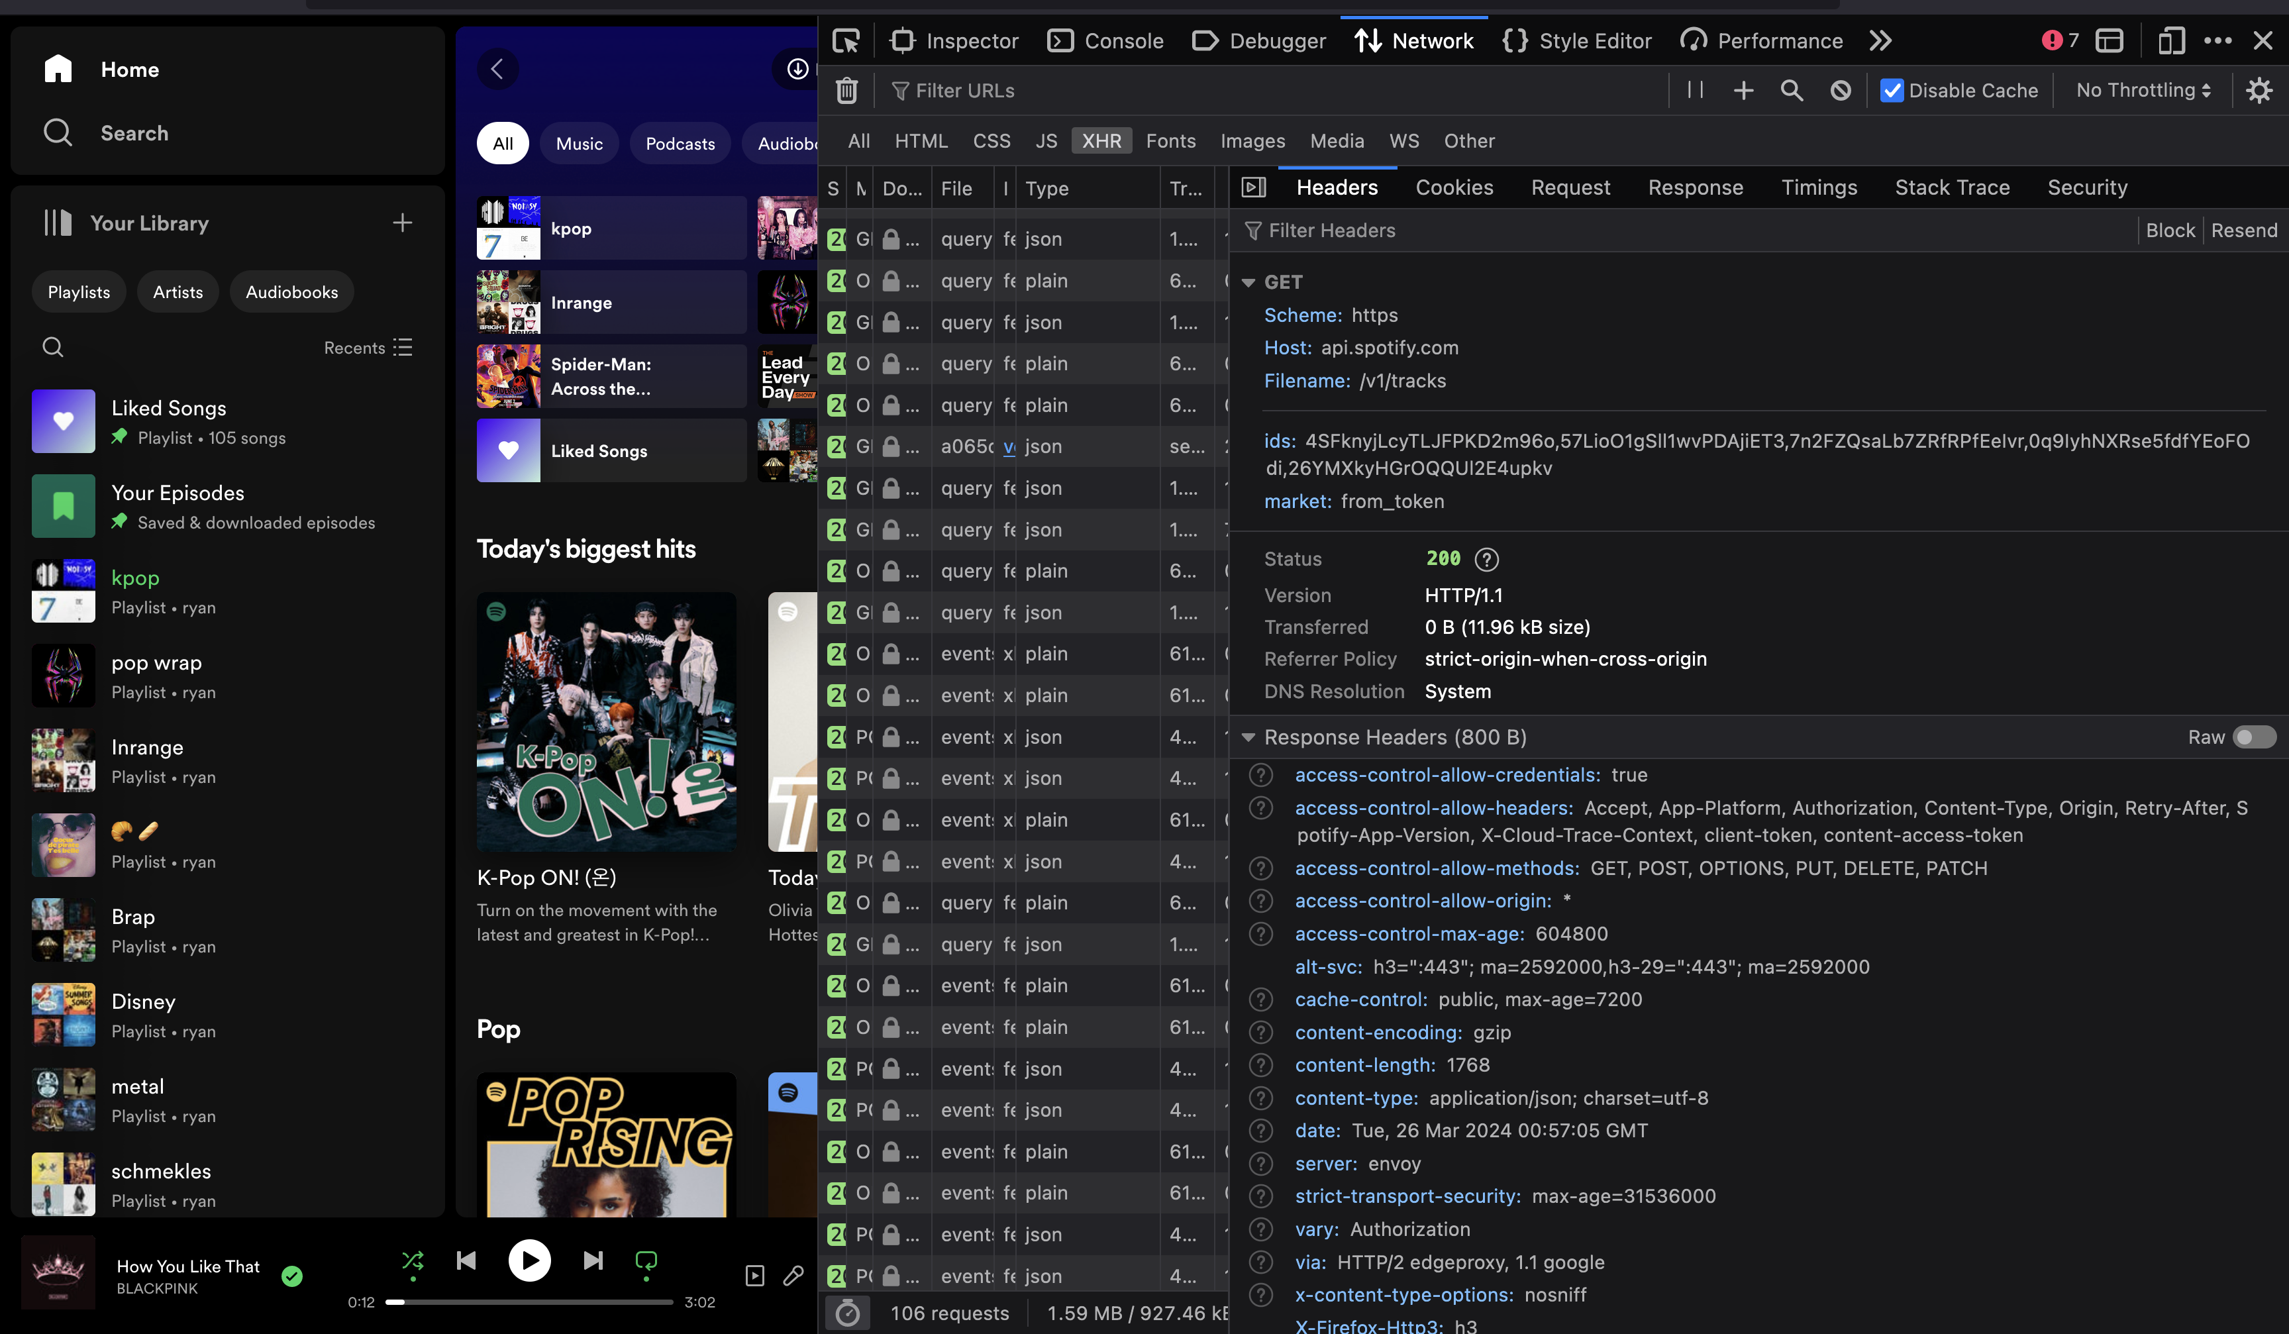This screenshot has height=1334, width=2289.
Task: Clear all network requests with trash icon
Action: click(846, 90)
